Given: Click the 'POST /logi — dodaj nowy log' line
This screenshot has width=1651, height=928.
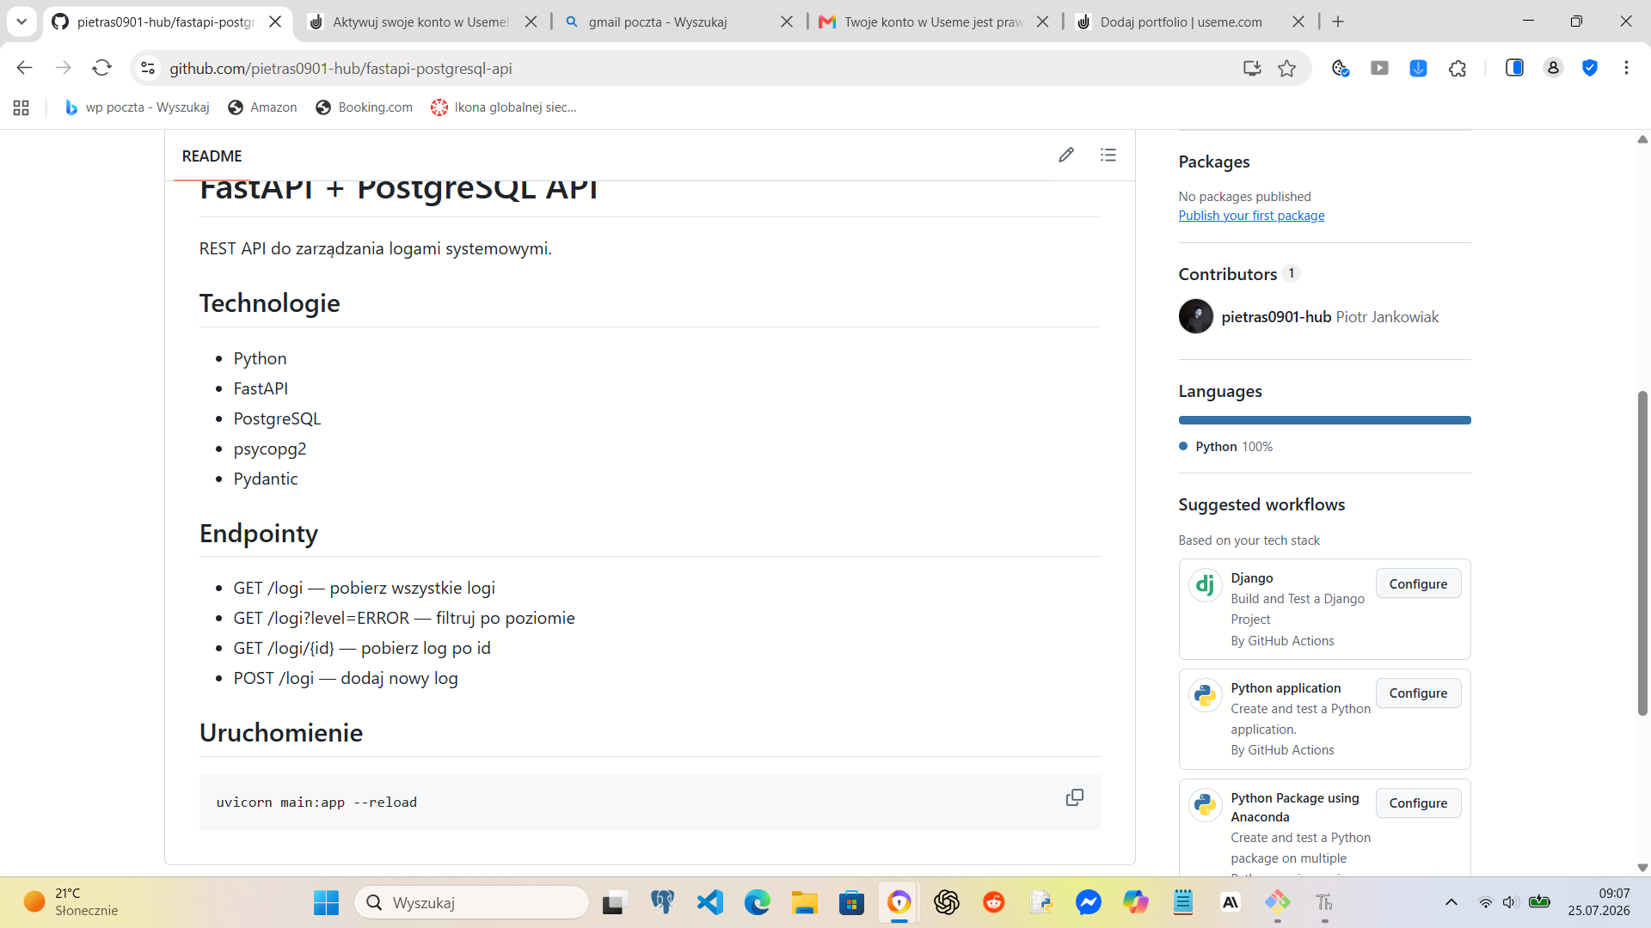Looking at the screenshot, I should pos(346,678).
